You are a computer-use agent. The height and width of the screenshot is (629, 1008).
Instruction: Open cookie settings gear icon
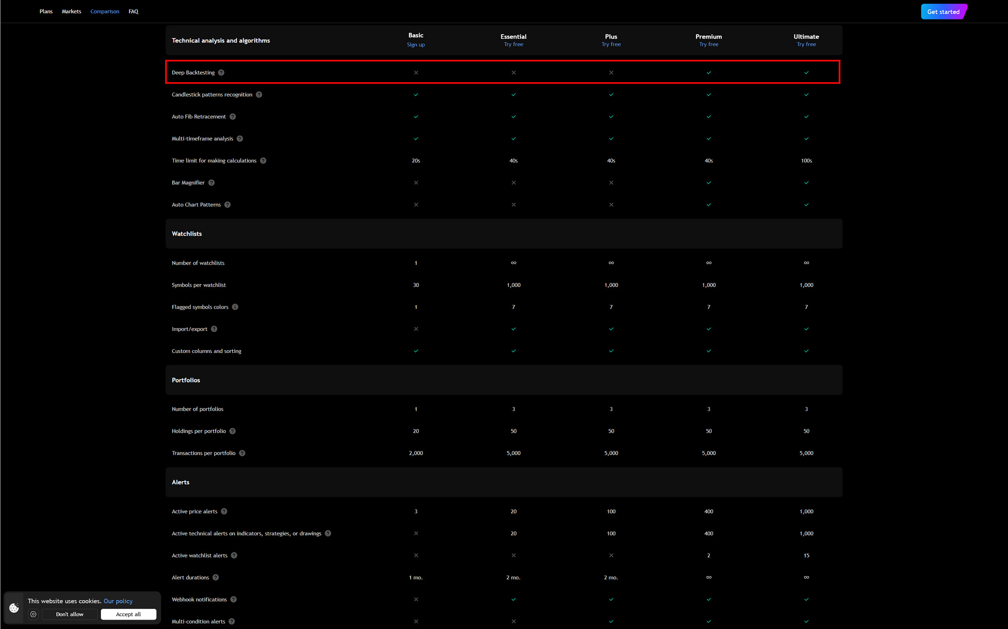pyautogui.click(x=33, y=614)
